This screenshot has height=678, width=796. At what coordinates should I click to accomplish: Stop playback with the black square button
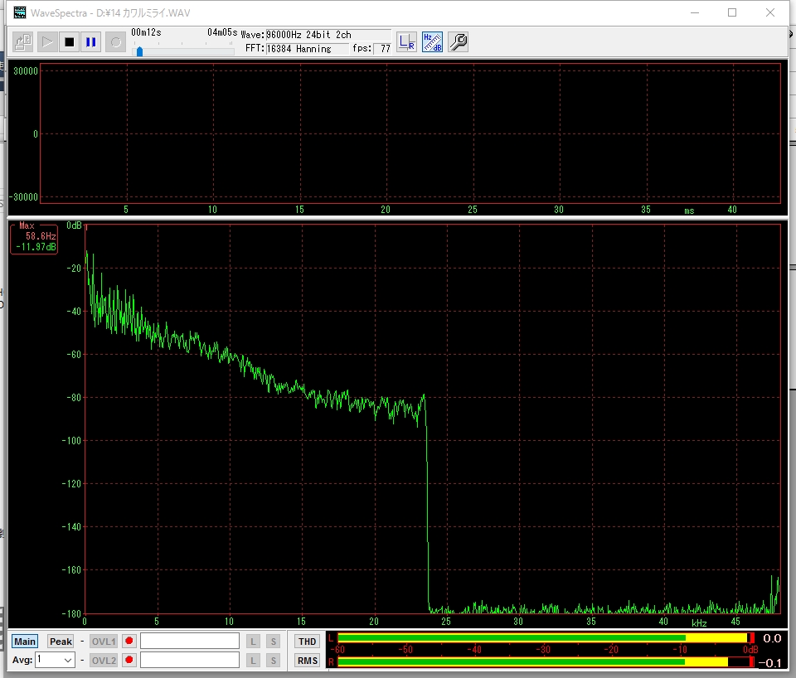coord(69,42)
